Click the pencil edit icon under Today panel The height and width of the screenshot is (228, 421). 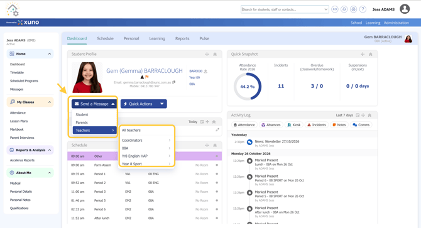[217, 130]
